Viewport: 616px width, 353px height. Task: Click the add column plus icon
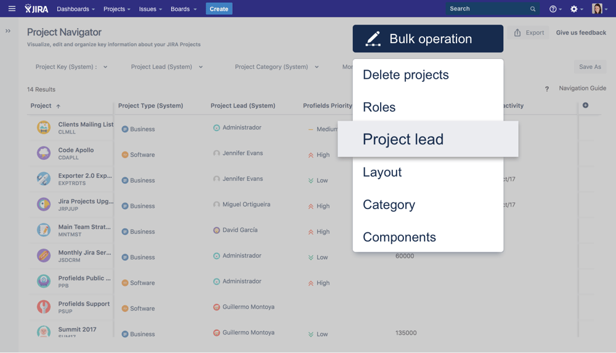[585, 105]
